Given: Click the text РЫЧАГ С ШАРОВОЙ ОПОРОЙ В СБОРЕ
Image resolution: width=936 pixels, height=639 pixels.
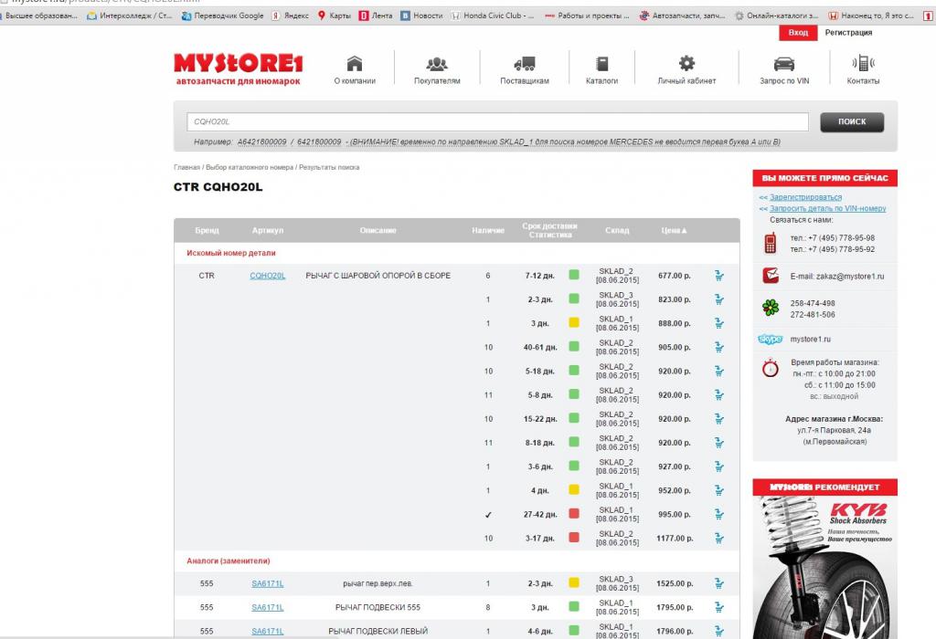Looking at the screenshot, I should click(x=378, y=276).
